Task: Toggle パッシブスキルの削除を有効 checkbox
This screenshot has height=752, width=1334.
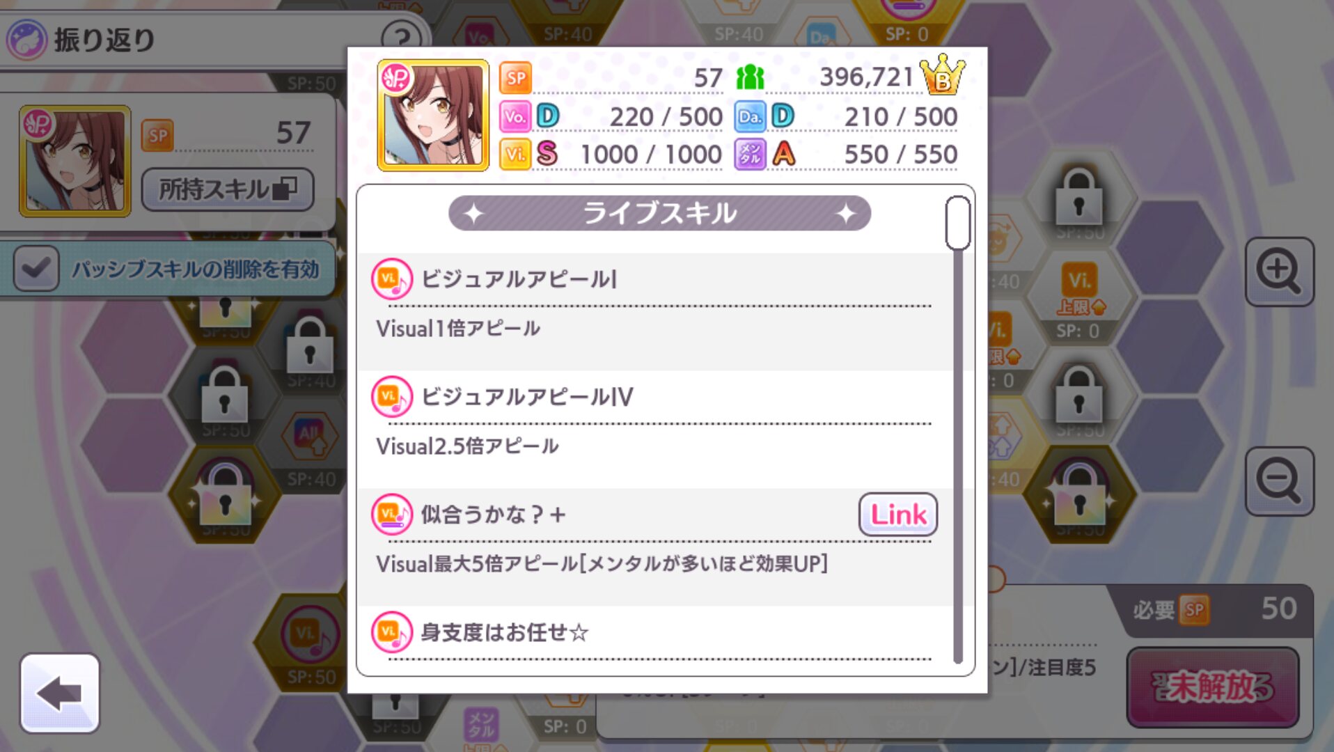Action: (x=36, y=268)
